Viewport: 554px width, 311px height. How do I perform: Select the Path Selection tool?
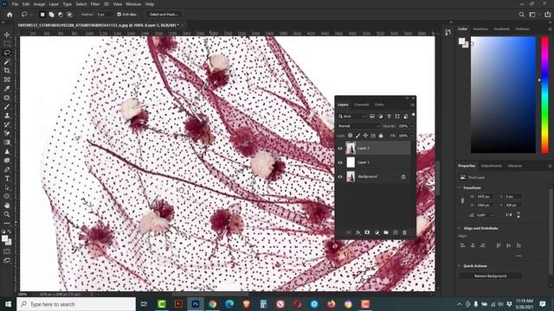[7, 187]
